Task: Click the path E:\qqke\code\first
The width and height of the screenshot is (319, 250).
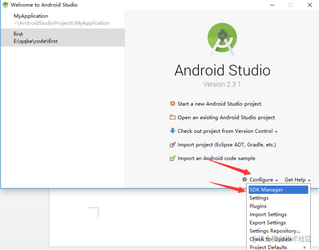Action: click(x=35, y=41)
